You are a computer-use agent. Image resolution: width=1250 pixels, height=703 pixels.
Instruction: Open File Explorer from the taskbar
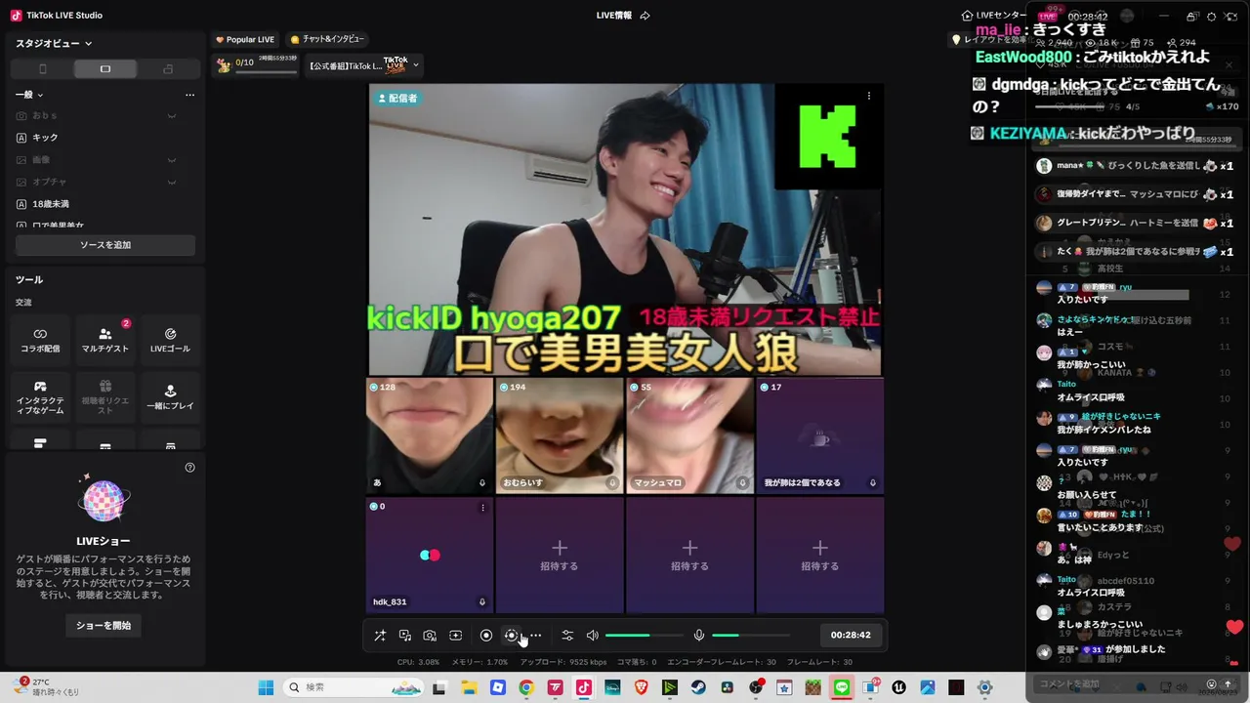469,687
